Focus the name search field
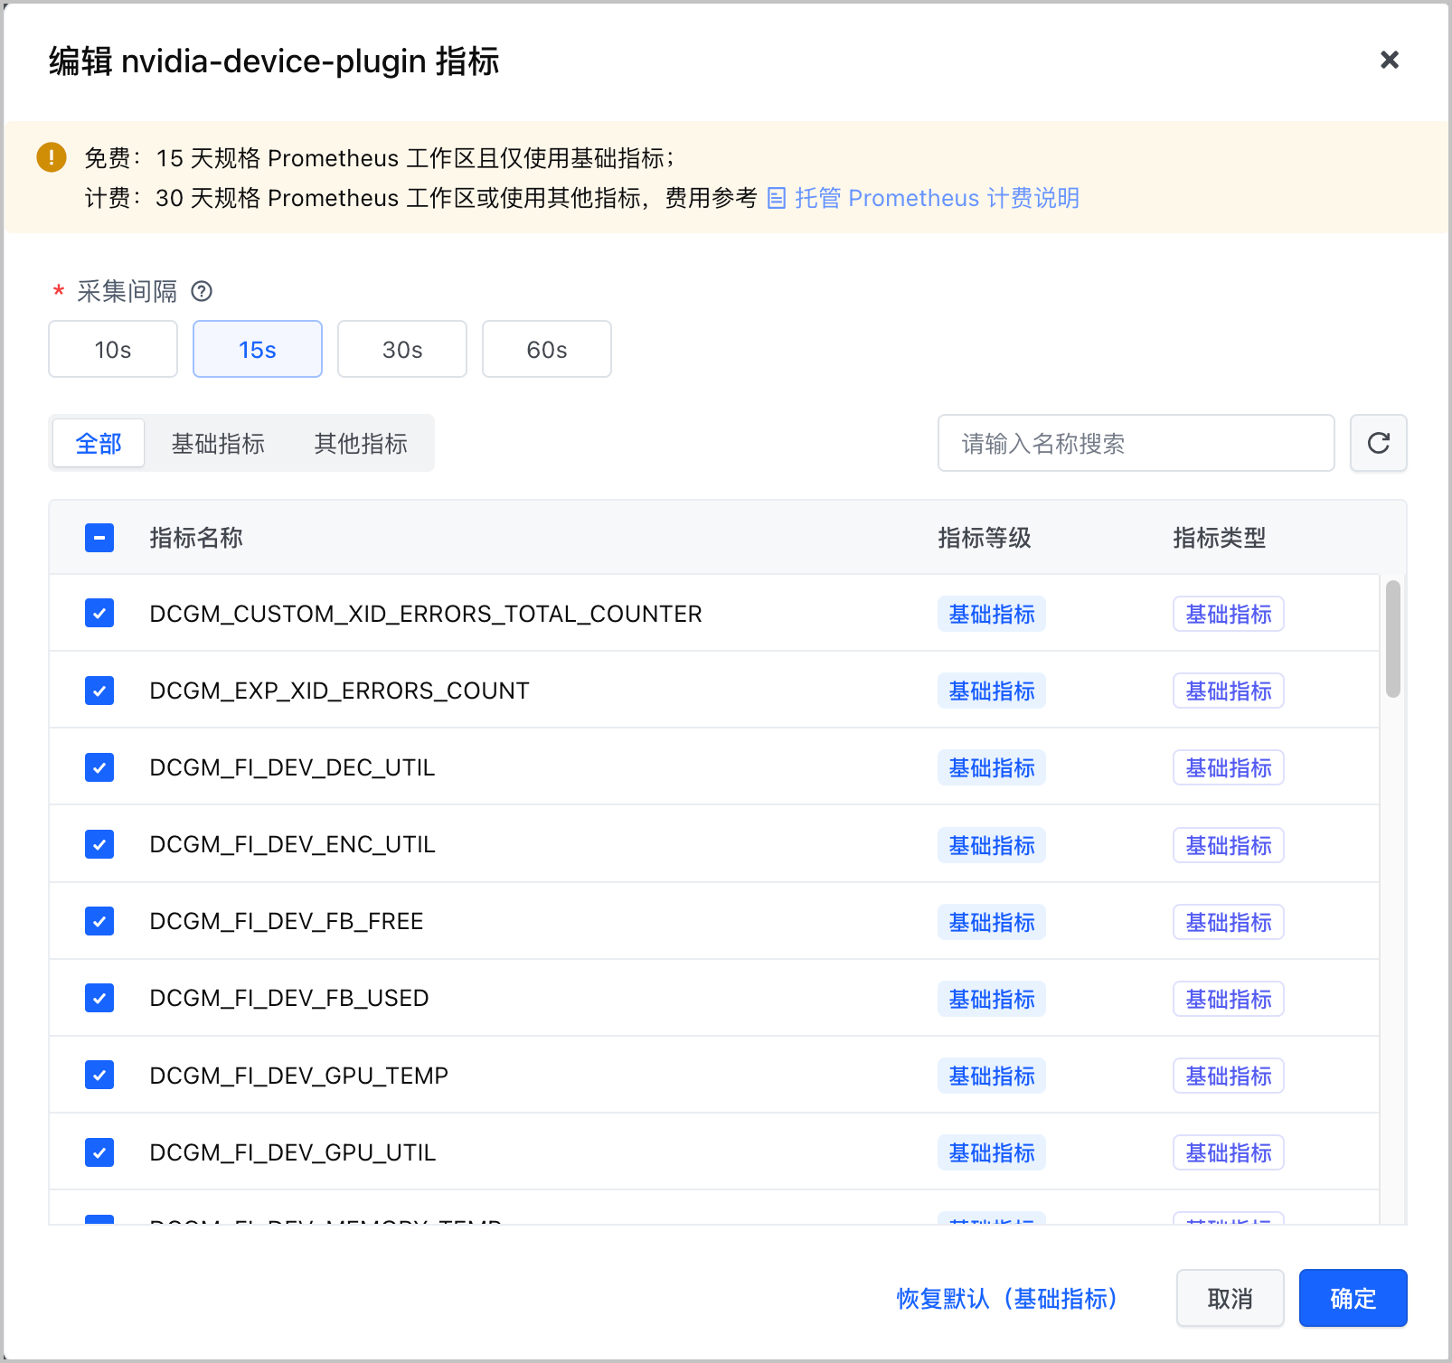The height and width of the screenshot is (1363, 1452). click(x=1136, y=443)
